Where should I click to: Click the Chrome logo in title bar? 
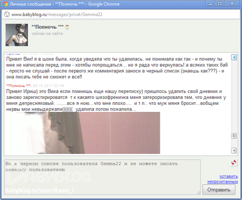(5, 4)
